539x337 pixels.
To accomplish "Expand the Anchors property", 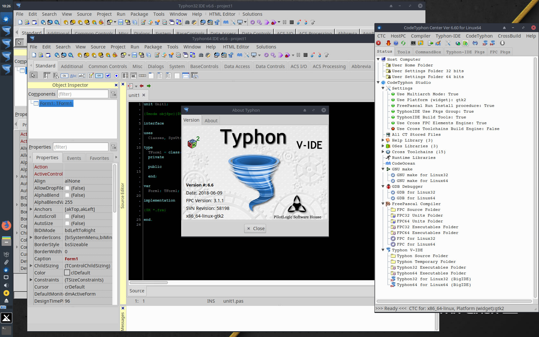I will [x=31, y=209].
